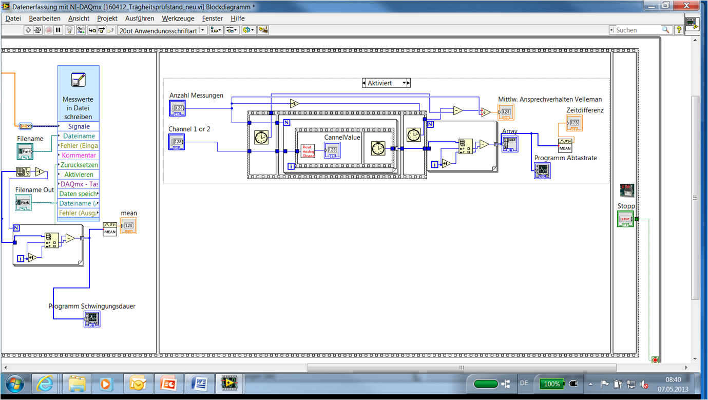Open the Bearbeiten menu
The image size is (708, 400).
point(43,18)
